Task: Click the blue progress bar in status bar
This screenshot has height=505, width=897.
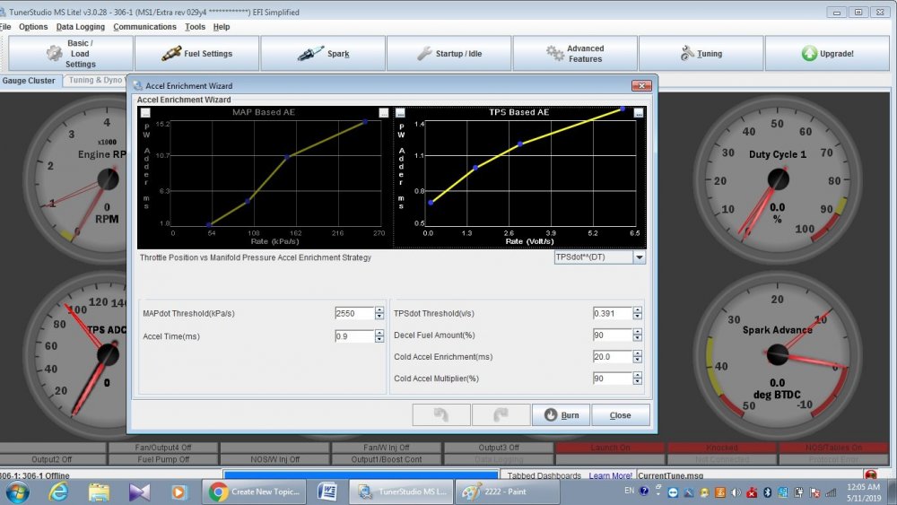Action: (361, 475)
